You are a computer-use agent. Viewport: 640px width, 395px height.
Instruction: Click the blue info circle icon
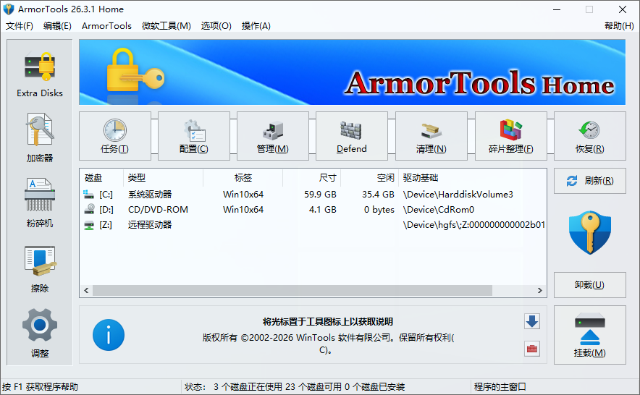pyautogui.click(x=109, y=335)
